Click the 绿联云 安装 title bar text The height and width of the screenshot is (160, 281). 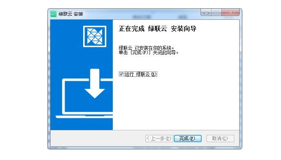tap(71, 14)
